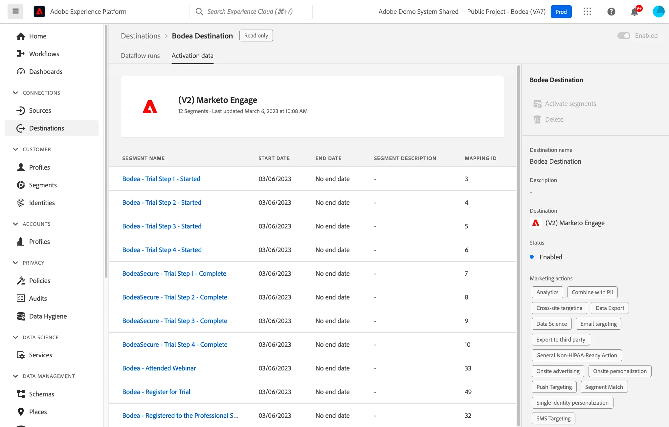View notifications bell
669x427 pixels.
[635, 12]
